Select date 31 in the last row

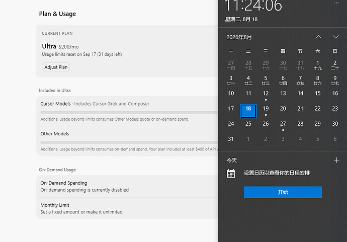tap(231, 139)
